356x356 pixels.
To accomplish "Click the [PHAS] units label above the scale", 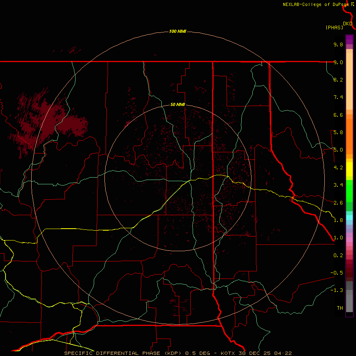I will coord(334,27).
